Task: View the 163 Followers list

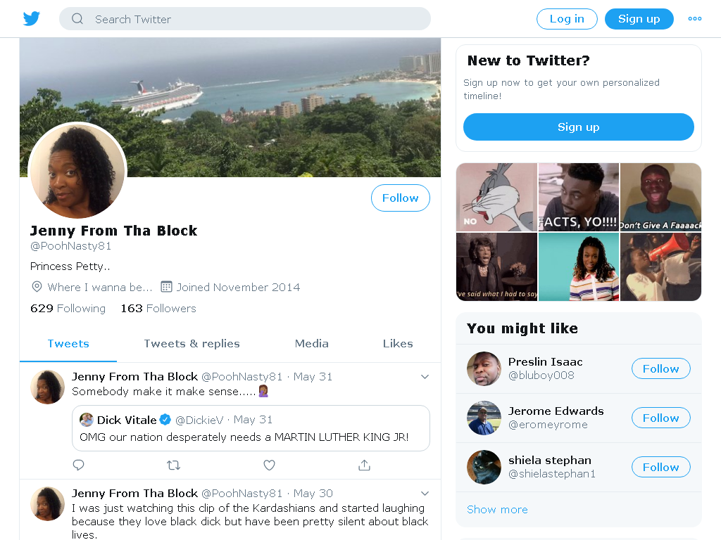Action: [158, 308]
